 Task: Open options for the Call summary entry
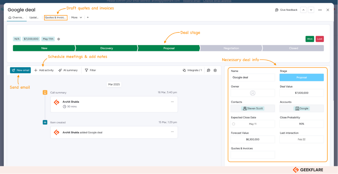point(172,102)
